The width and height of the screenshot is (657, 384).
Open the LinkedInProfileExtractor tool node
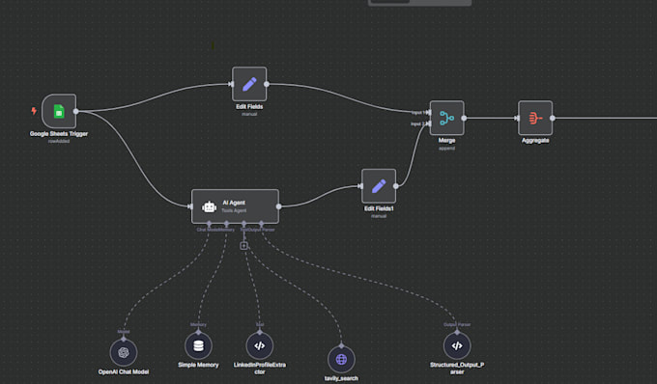point(259,346)
